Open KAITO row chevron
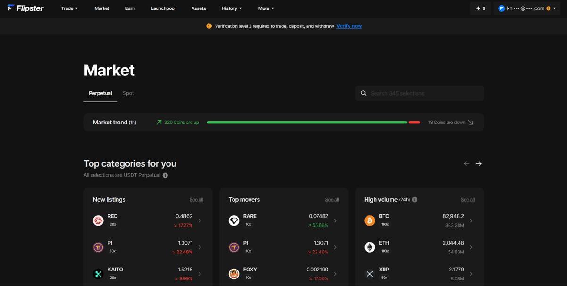This screenshot has width=567, height=286. point(200,274)
